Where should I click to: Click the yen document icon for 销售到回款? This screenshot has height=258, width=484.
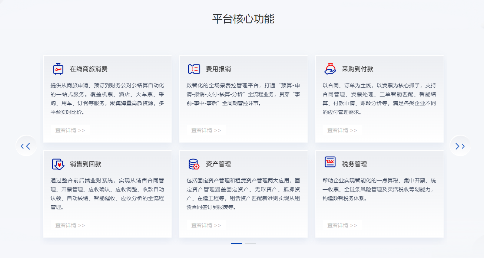(58, 164)
